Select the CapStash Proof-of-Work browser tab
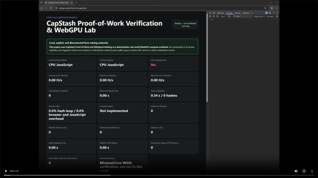 tap(59, 3)
